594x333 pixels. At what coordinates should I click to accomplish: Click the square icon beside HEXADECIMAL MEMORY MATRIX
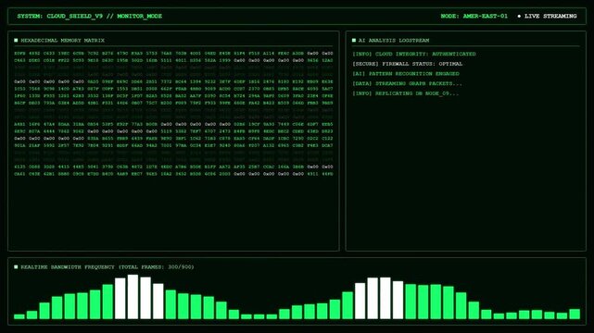(x=16, y=40)
